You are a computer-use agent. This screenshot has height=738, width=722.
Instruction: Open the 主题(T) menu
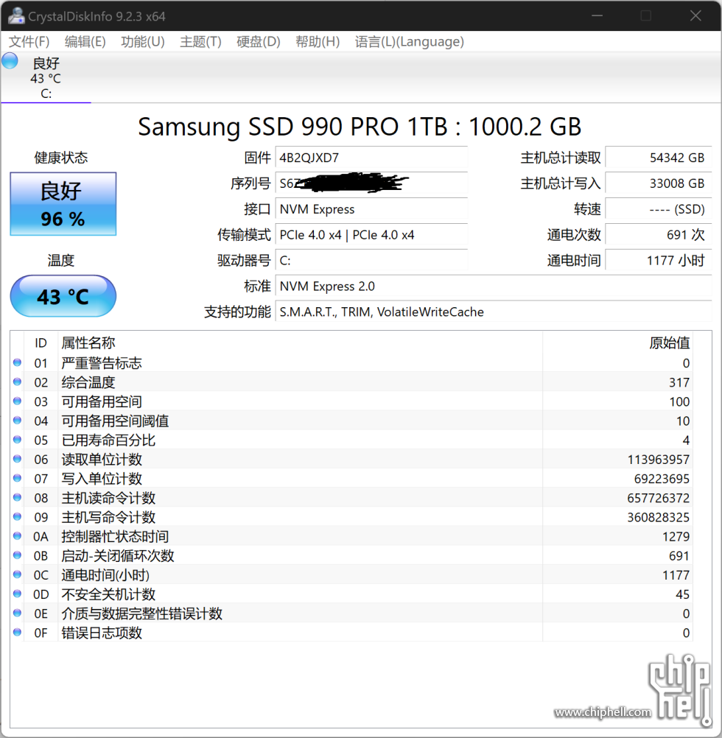(x=200, y=42)
